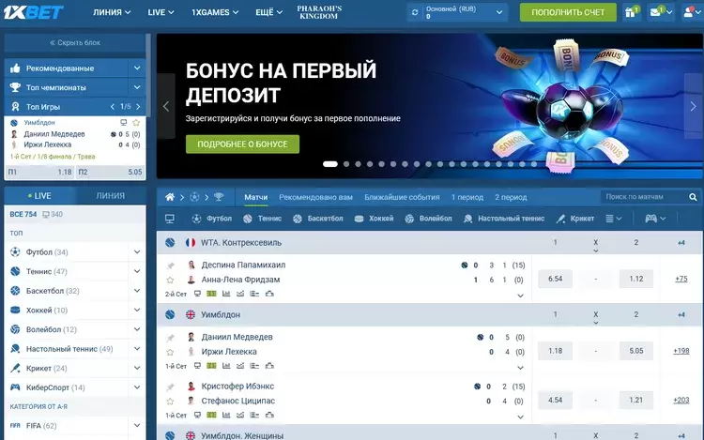Viewport: 704px width, 440px height.
Task: Select Хоккей in the sports filter bar
Action: coord(374,219)
